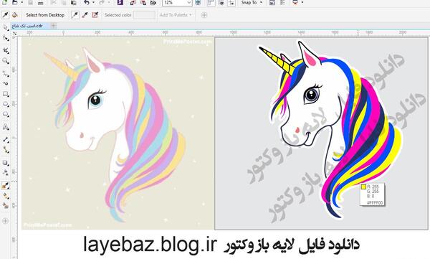Select the Crop tool
The width and height of the screenshot is (430, 259).
[x=6, y=50]
